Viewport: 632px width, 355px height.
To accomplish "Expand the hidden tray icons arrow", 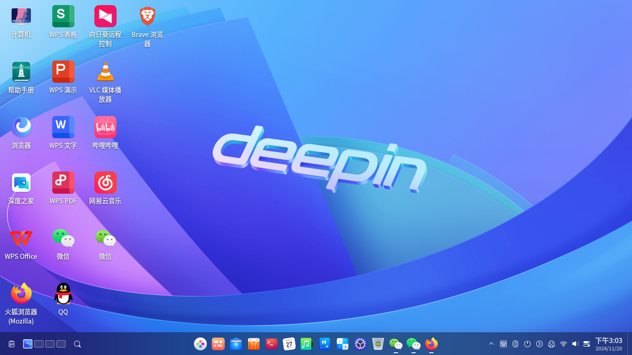I will 491,344.
